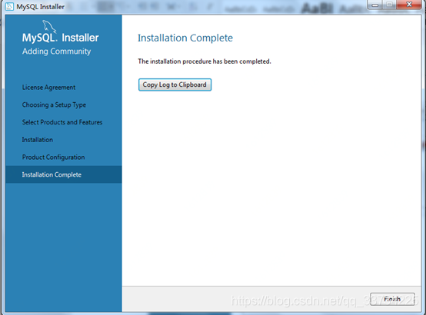
Task: Click the 'Adding Community' subtitle
Action: point(56,51)
